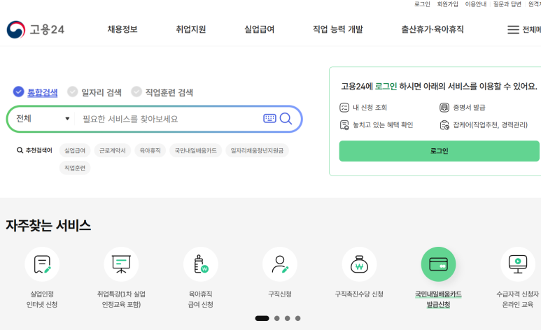Open 구직신청 person icon
This screenshot has height=330, width=541.
(280, 264)
